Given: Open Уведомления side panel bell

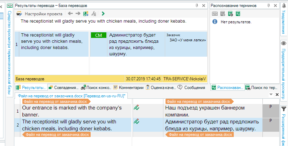Looking at the screenshot, I should point(284,6).
